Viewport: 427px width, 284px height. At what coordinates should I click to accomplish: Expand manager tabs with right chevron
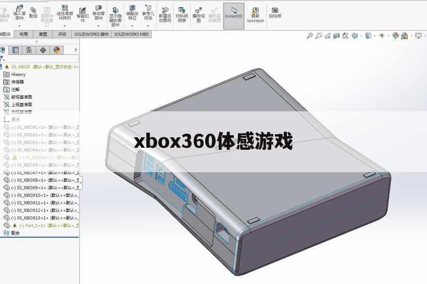click(x=76, y=50)
